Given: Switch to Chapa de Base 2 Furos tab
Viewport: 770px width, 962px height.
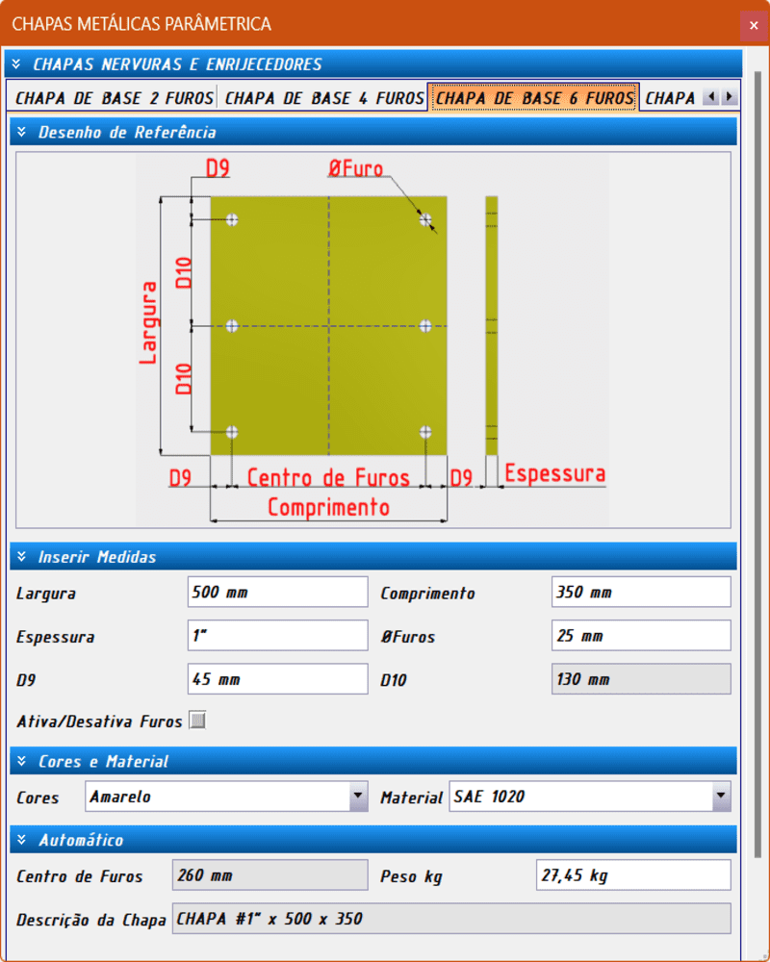Looking at the screenshot, I should click(x=115, y=98).
